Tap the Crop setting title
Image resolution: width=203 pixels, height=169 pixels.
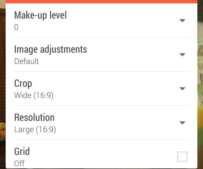[x=23, y=83]
